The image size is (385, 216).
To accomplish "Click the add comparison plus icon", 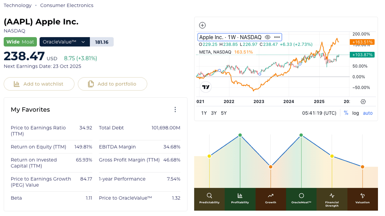I will [x=202, y=25].
